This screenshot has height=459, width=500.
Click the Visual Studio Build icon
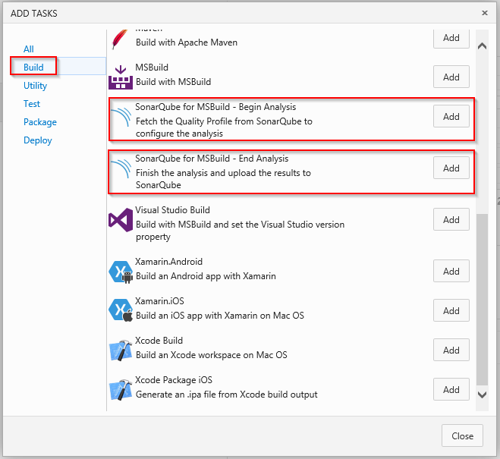[x=121, y=221]
